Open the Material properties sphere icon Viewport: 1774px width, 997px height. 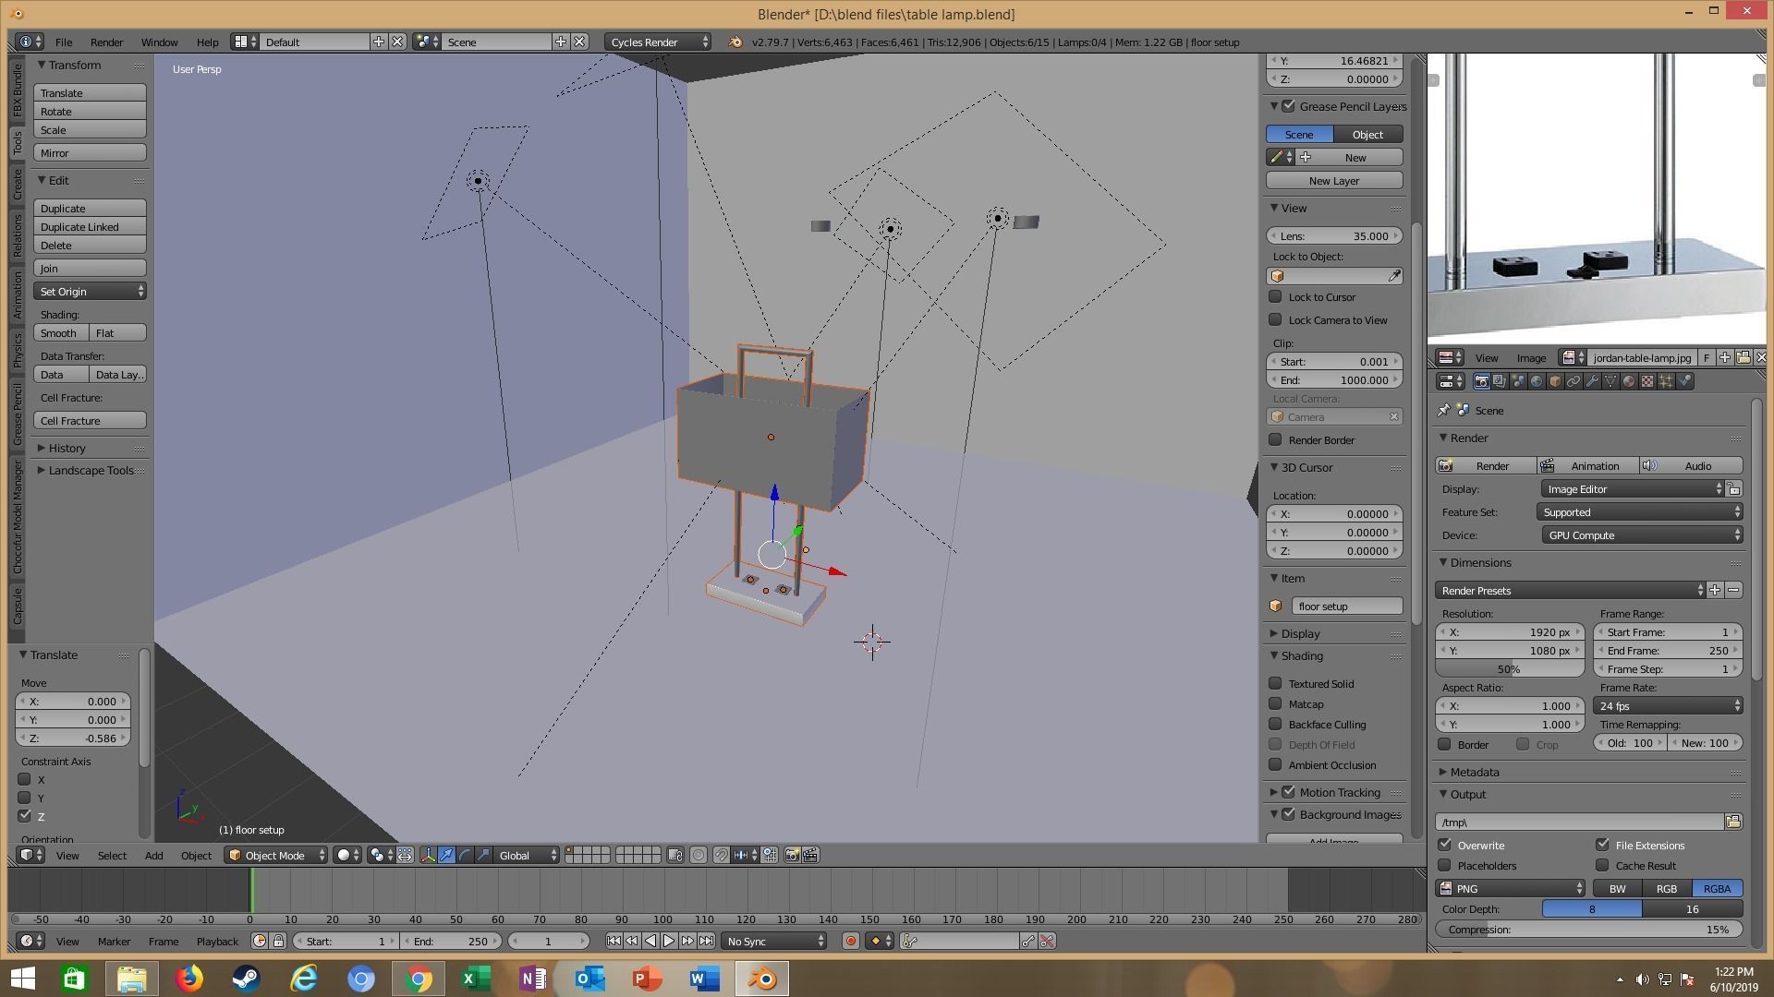[1629, 381]
